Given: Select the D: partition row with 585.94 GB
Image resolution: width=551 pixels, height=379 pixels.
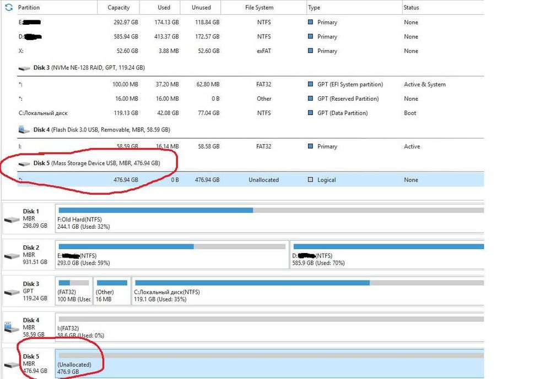Looking at the screenshot, I should [251, 36].
